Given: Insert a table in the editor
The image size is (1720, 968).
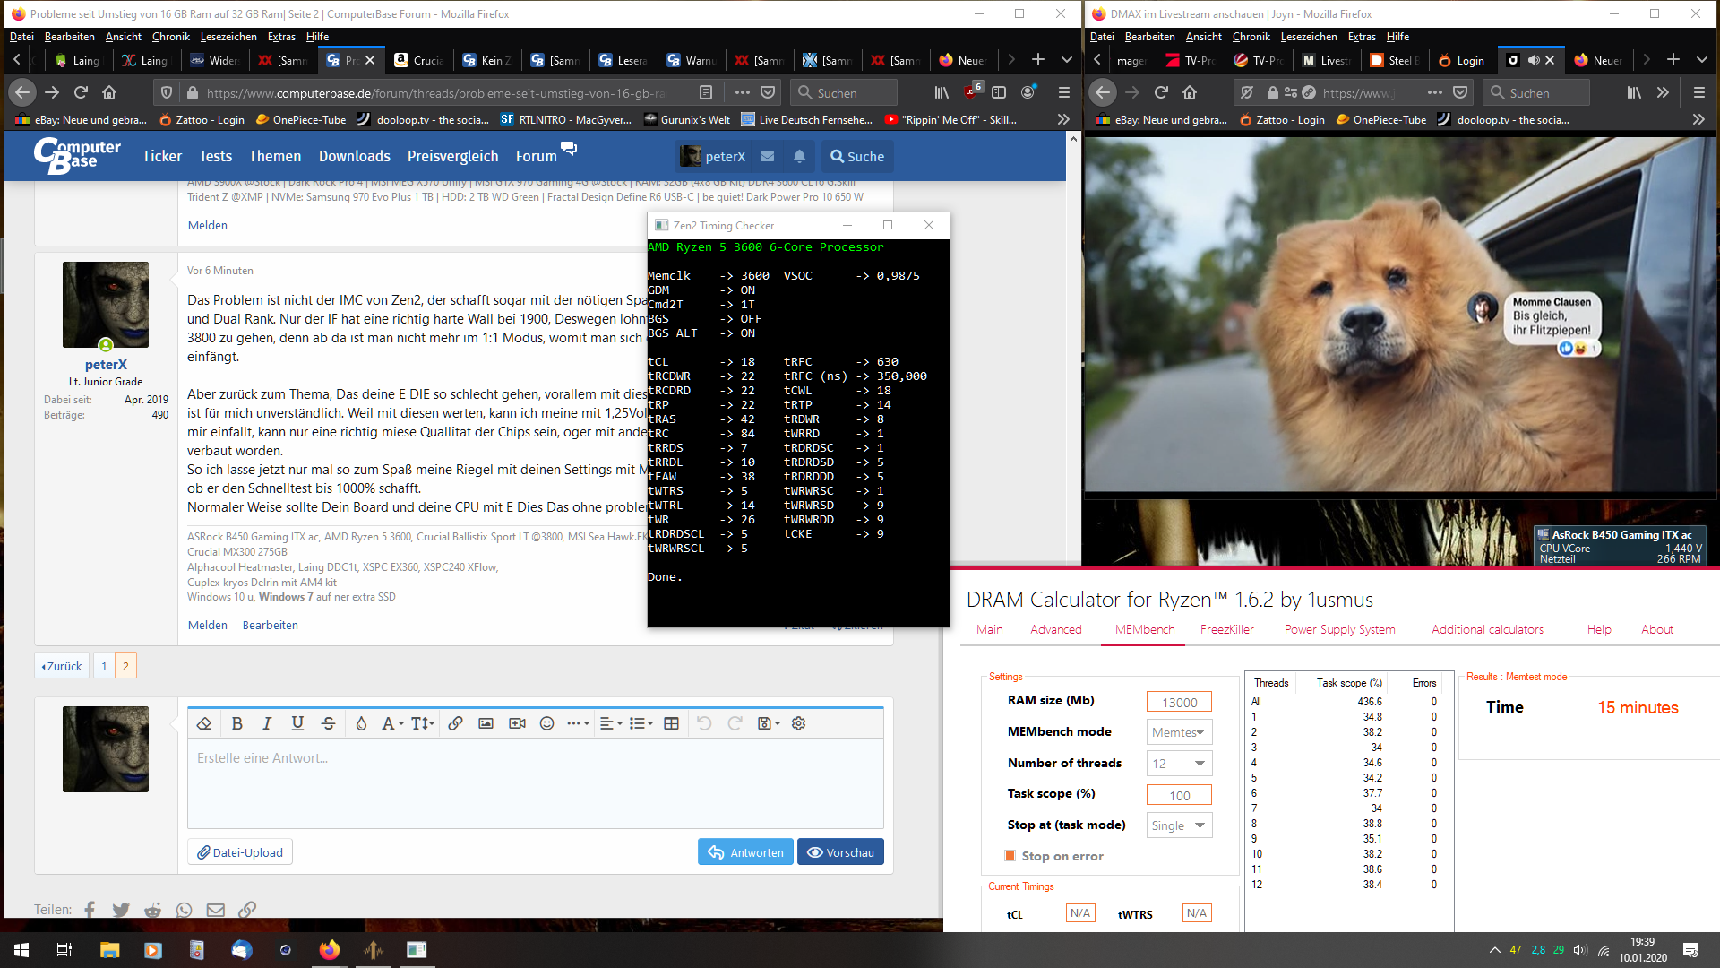Looking at the screenshot, I should 671,723.
